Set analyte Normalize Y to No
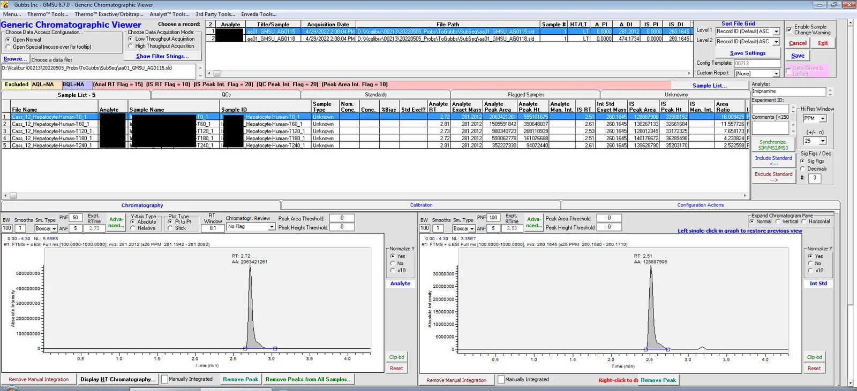857x391 pixels. (x=393, y=264)
